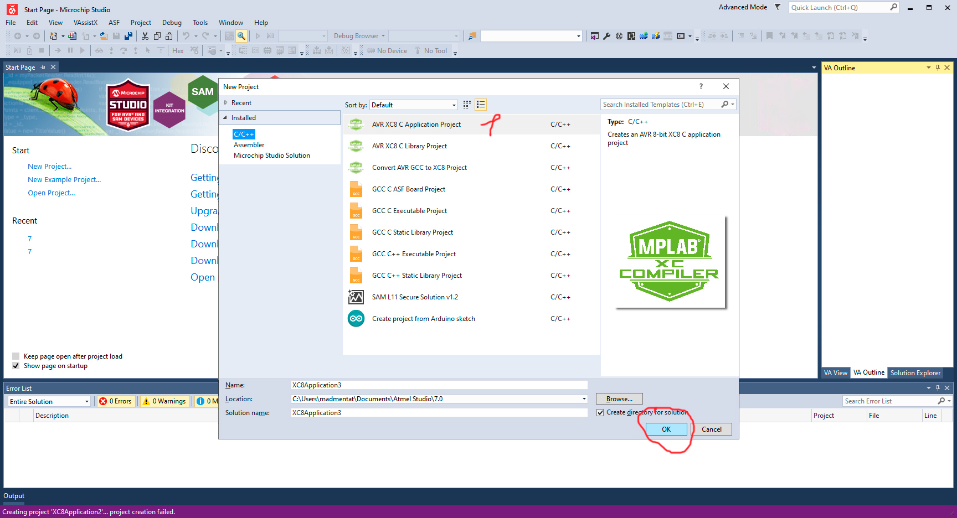
Task: Click the Advanced Mode filter funnel icon
Action: point(778,7)
